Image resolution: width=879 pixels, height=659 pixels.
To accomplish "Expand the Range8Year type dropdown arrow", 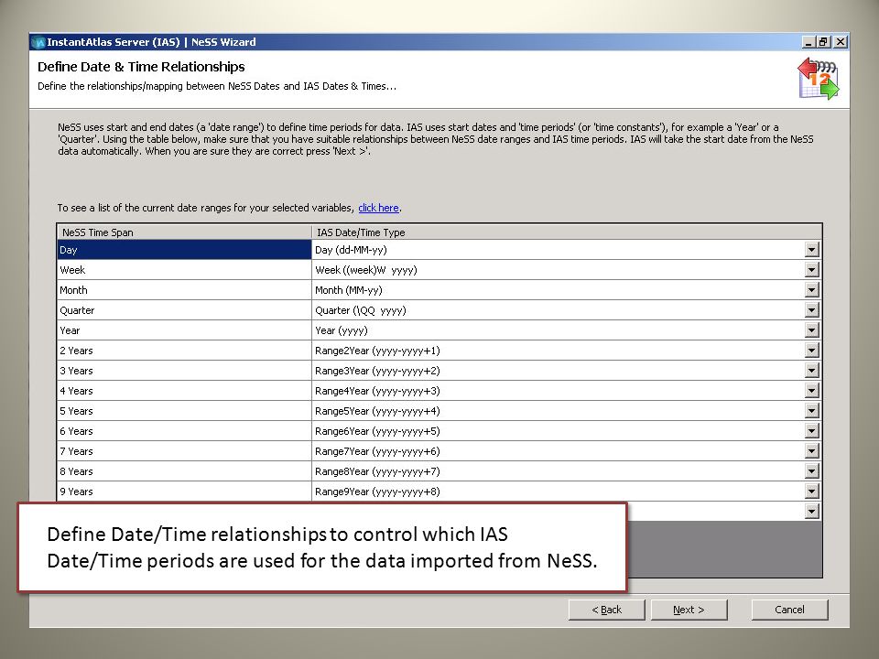I will click(x=811, y=472).
